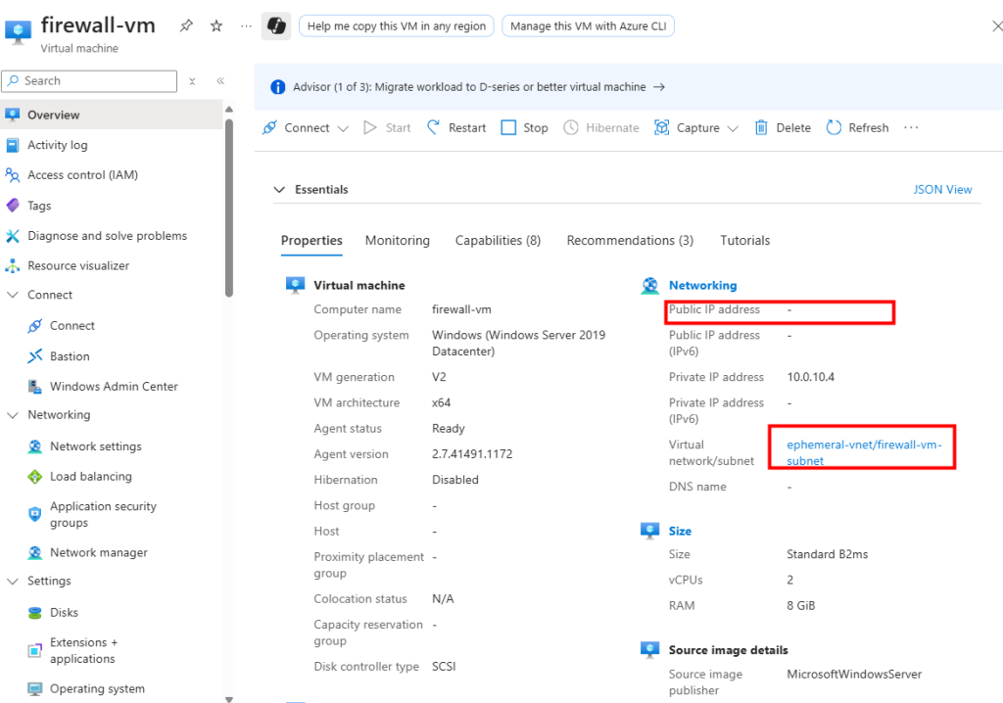
Task: Click the Operating system icon in sidebar
Action: [x=35, y=688]
